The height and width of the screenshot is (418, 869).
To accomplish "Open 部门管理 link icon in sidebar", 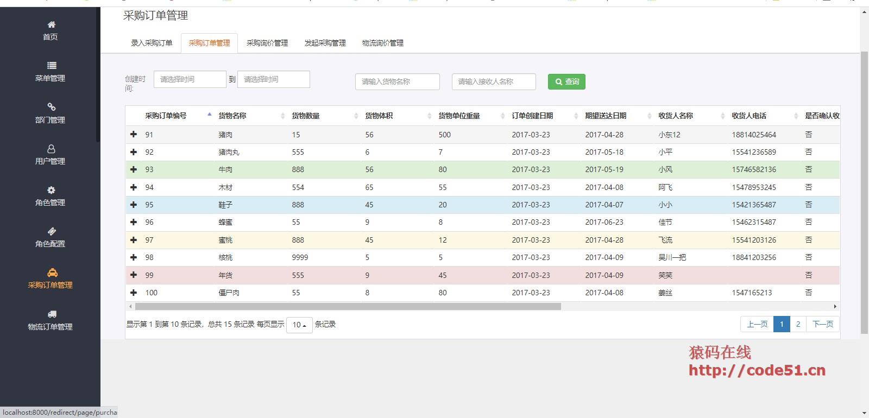I will point(51,107).
